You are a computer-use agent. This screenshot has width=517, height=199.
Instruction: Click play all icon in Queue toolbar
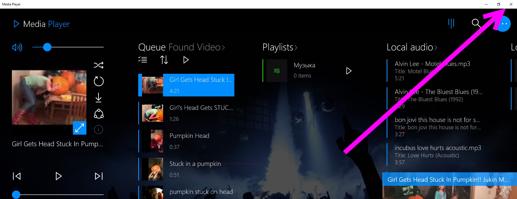[x=186, y=60]
